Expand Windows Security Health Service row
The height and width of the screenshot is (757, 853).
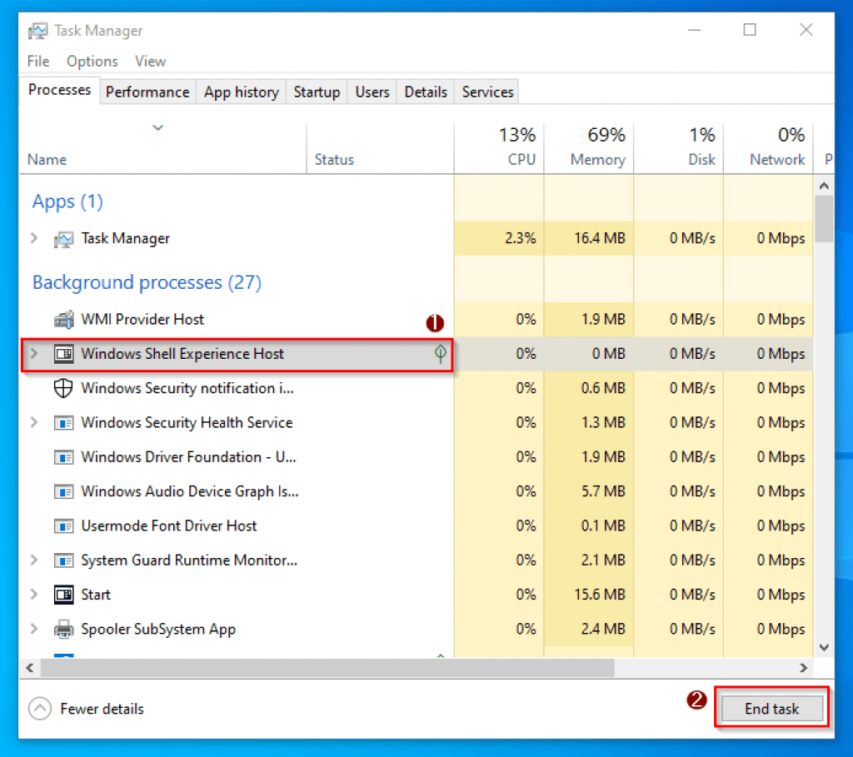(34, 422)
